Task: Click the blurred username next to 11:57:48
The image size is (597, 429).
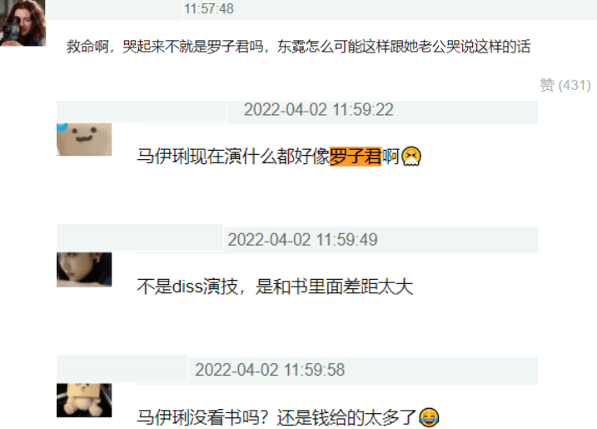Action: click(x=114, y=10)
